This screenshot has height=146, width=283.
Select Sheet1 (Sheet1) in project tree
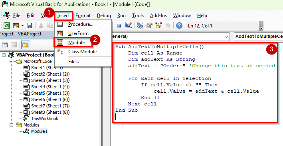pos(47,68)
